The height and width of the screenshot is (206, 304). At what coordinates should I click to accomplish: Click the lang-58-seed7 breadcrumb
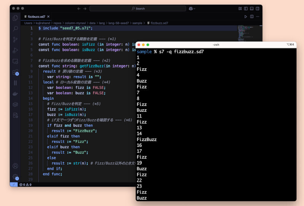click(x=119, y=23)
